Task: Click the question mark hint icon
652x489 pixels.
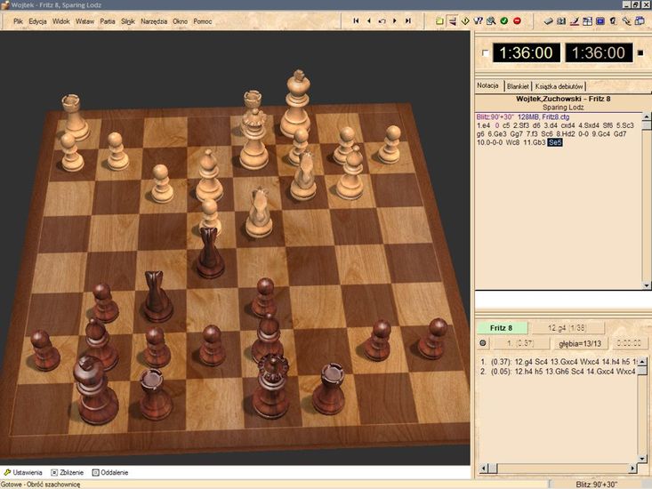Action: pyautogui.click(x=478, y=20)
